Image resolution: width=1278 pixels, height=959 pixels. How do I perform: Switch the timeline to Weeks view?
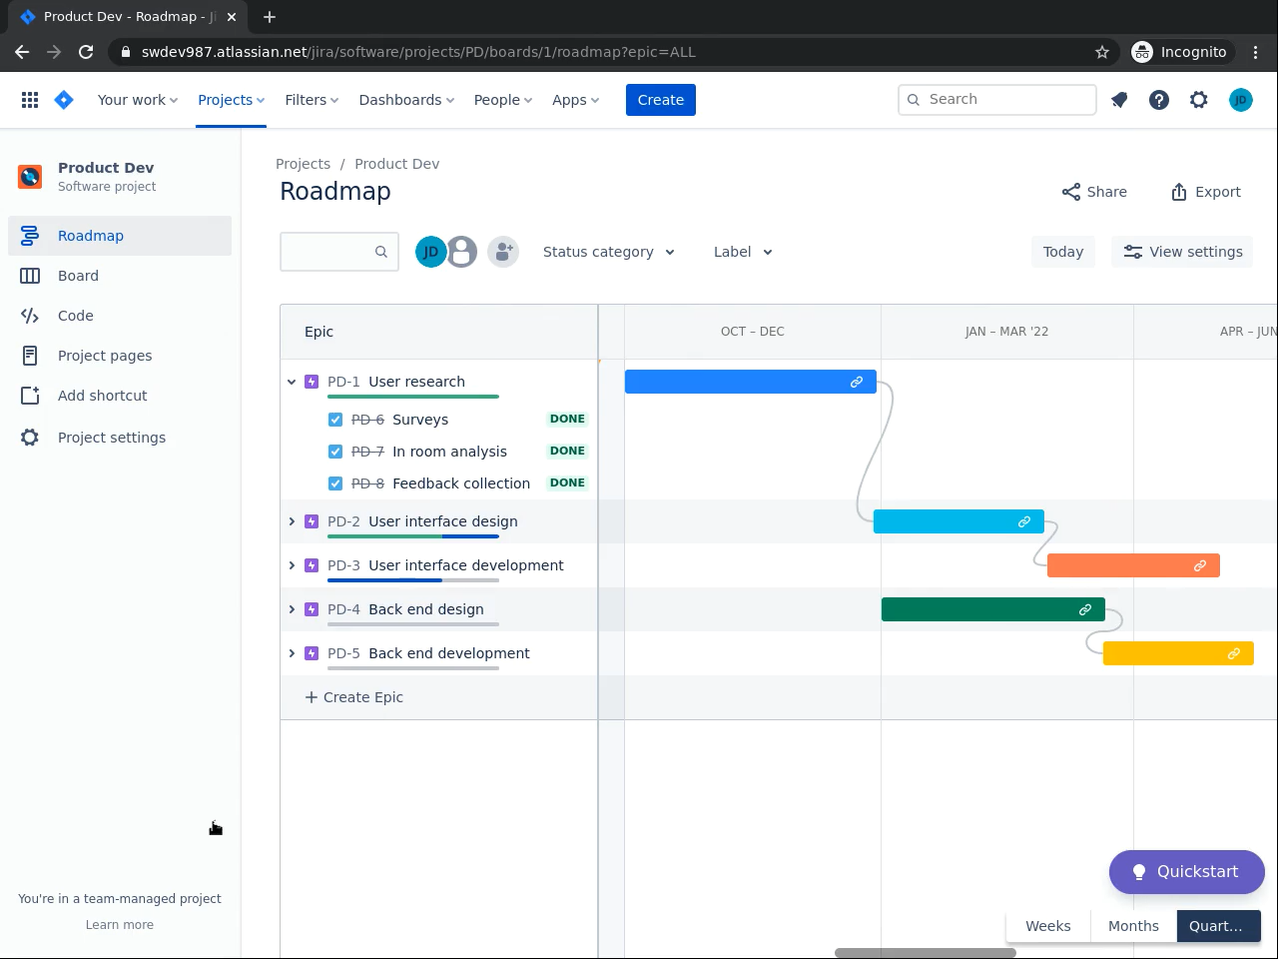coord(1048,926)
